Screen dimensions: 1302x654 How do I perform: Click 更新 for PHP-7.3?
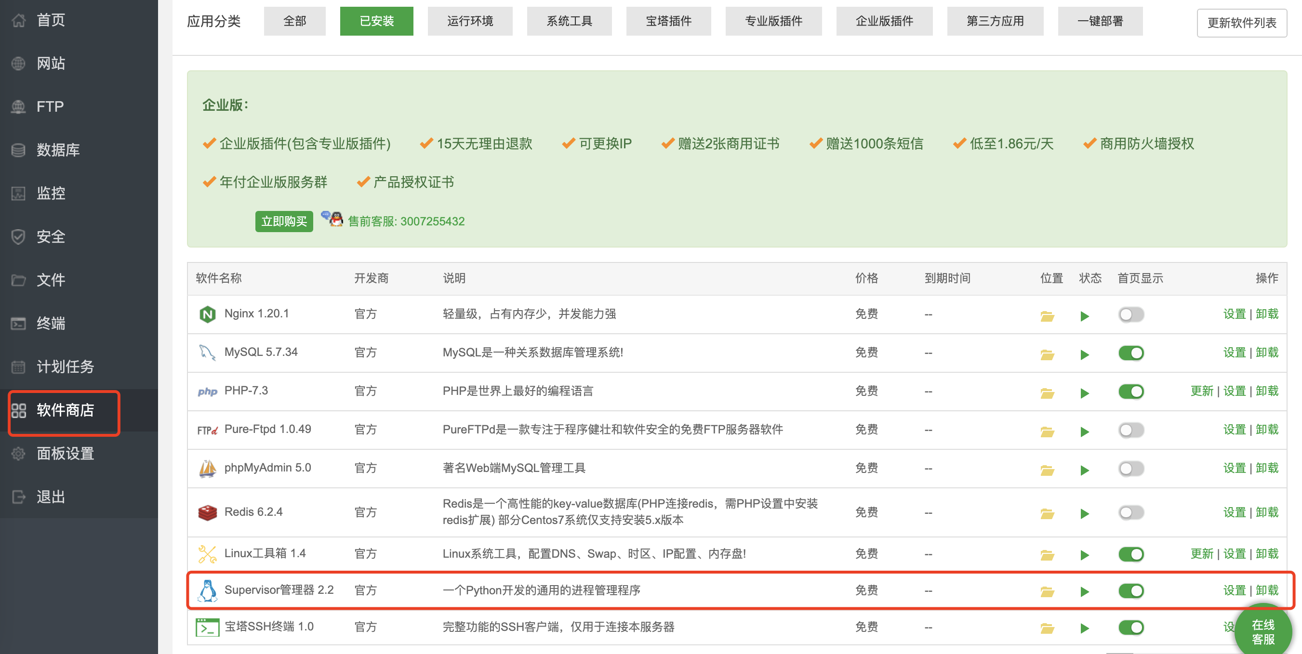1201,391
